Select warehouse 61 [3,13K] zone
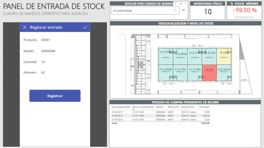264x148 pixels. click(x=195, y=73)
